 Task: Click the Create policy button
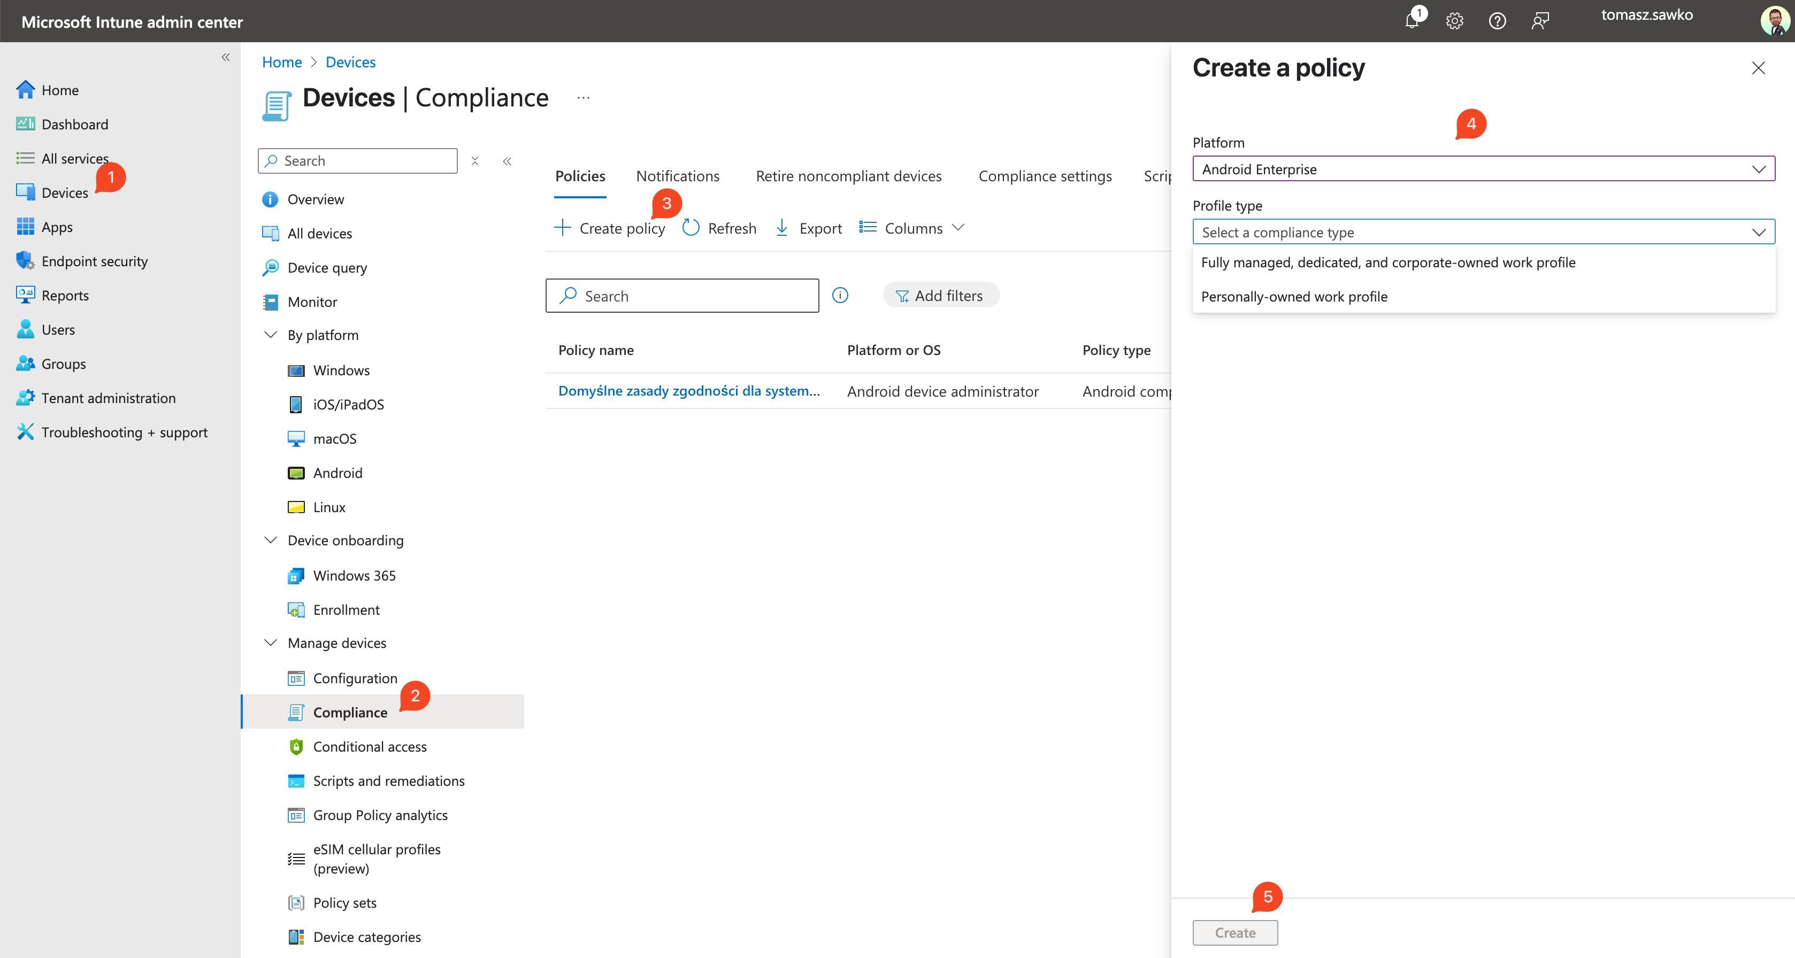tap(610, 228)
